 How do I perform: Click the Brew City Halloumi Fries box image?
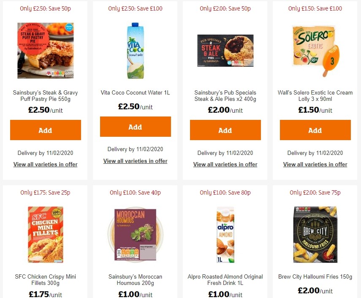tap(315, 234)
